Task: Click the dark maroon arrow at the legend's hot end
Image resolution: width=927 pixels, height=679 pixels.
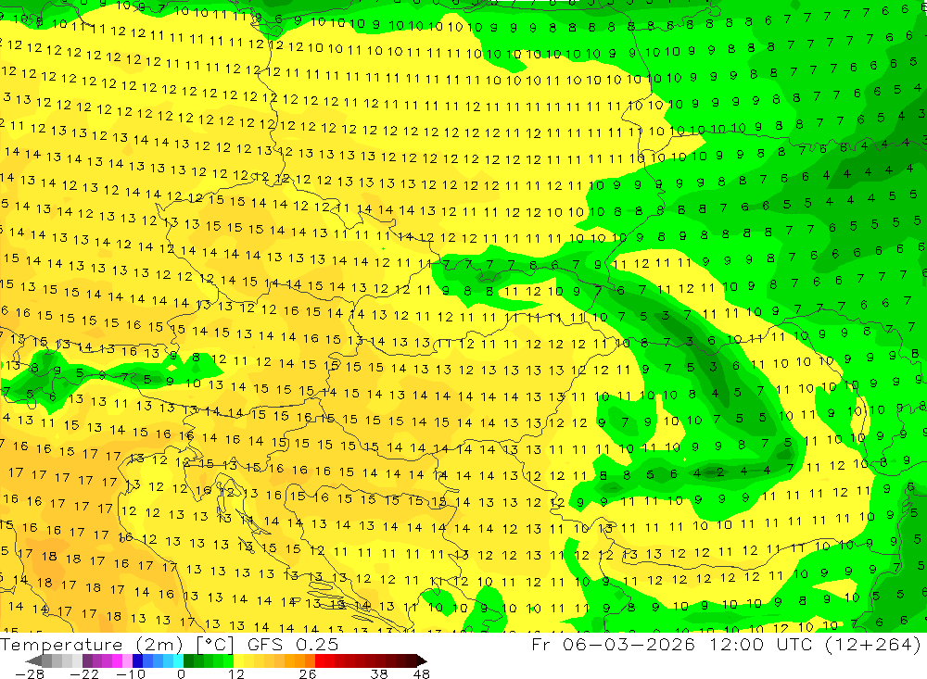Action: (x=422, y=660)
